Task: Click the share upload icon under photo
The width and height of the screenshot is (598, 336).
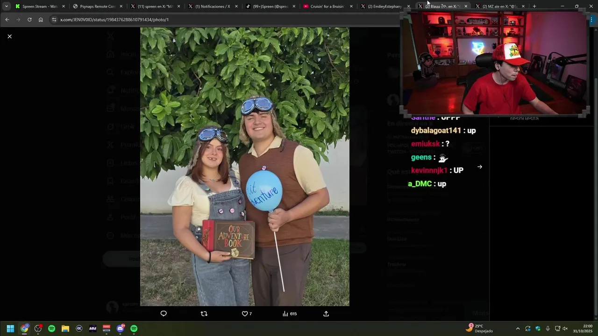Action: coord(326,314)
